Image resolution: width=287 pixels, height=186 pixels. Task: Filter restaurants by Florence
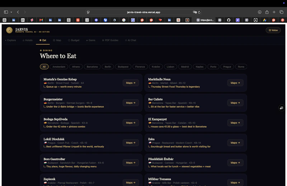[x=140, y=67]
